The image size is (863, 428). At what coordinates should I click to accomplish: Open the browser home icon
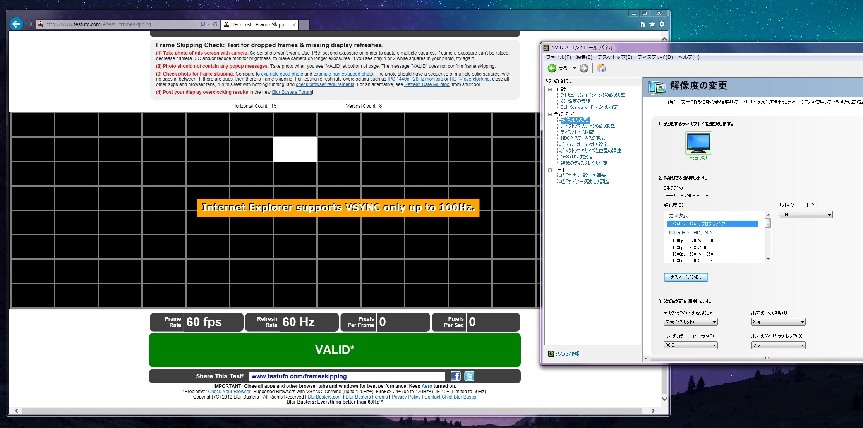click(x=643, y=24)
